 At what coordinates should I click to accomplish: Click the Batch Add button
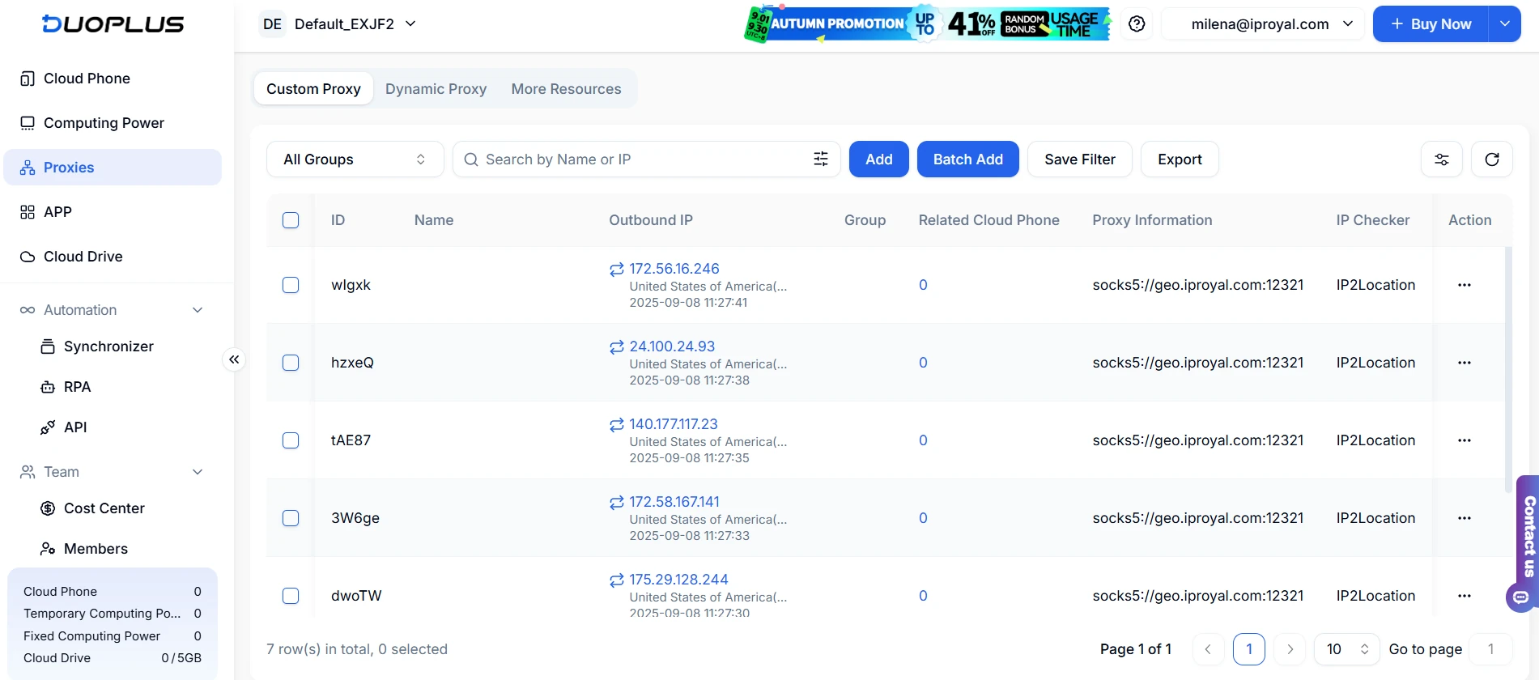pyautogui.click(x=967, y=159)
